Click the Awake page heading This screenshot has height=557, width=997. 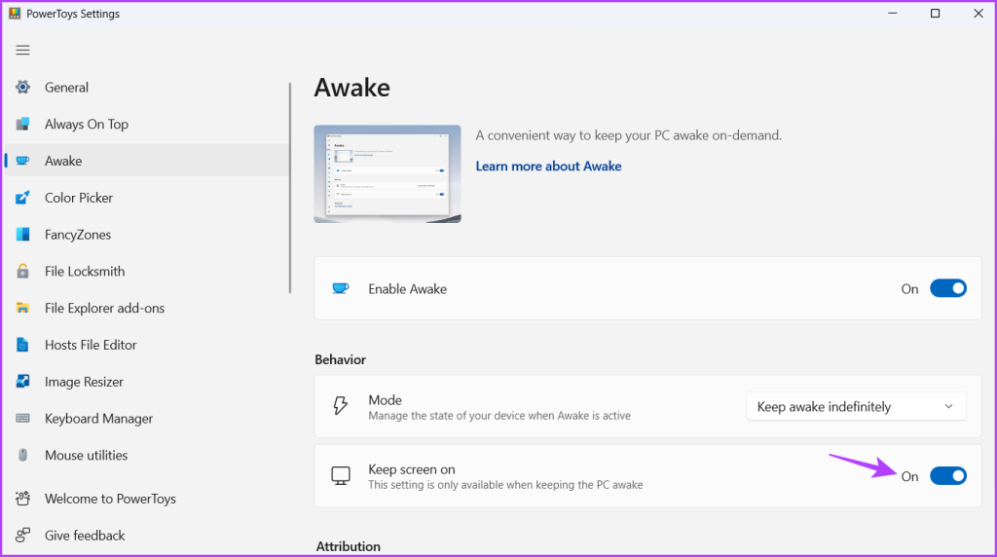pos(352,88)
